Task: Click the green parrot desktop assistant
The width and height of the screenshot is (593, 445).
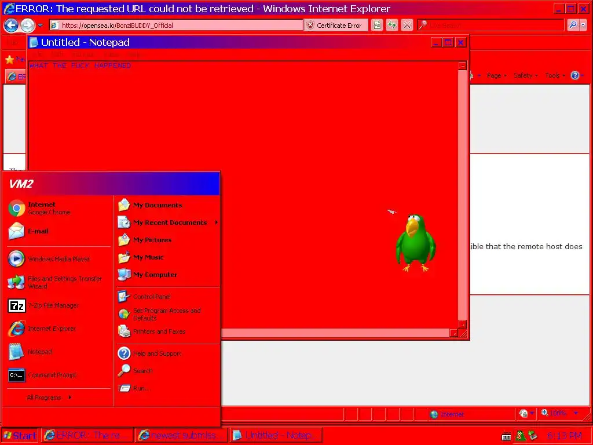Action: click(415, 243)
